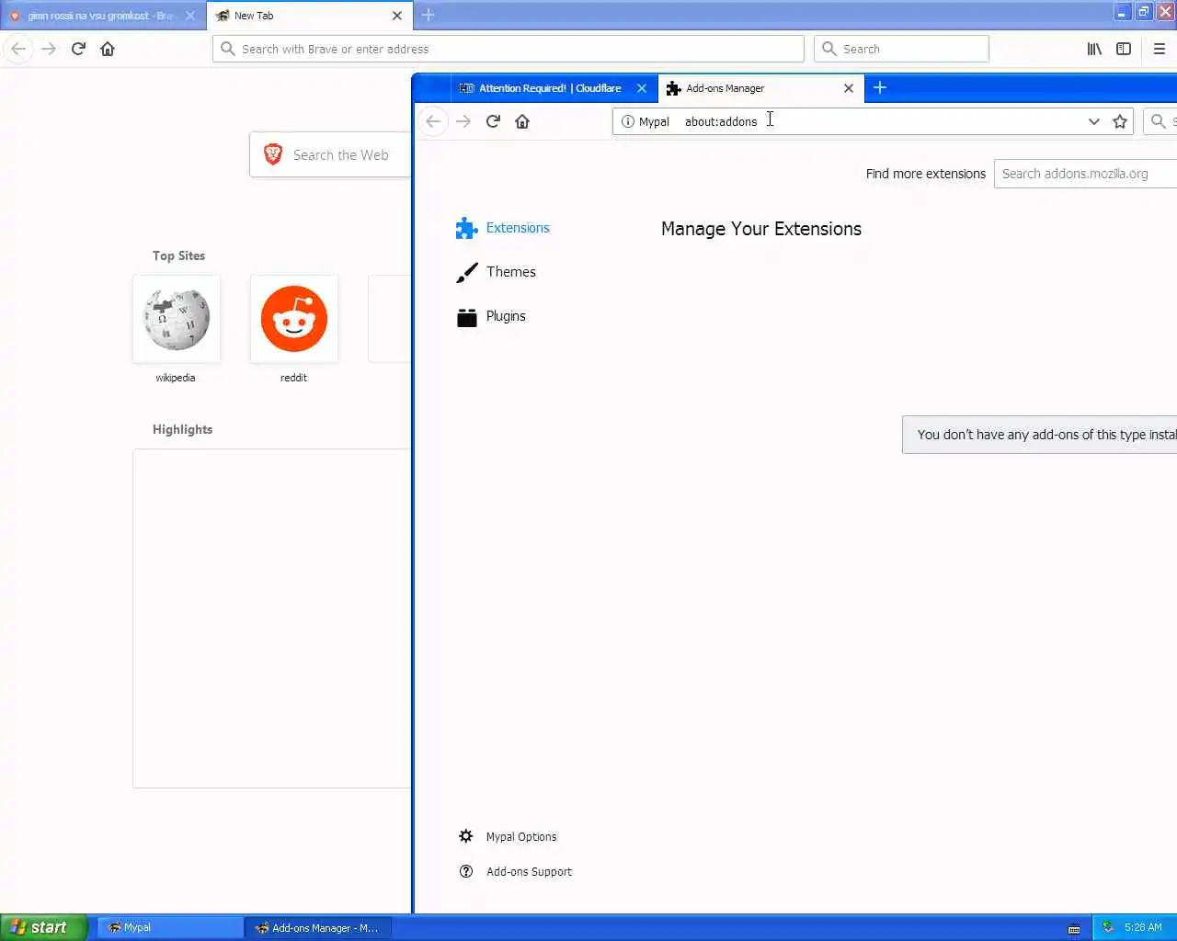Focus Brave Search box in toolbar
This screenshot has width=1177, height=941.
(x=901, y=49)
